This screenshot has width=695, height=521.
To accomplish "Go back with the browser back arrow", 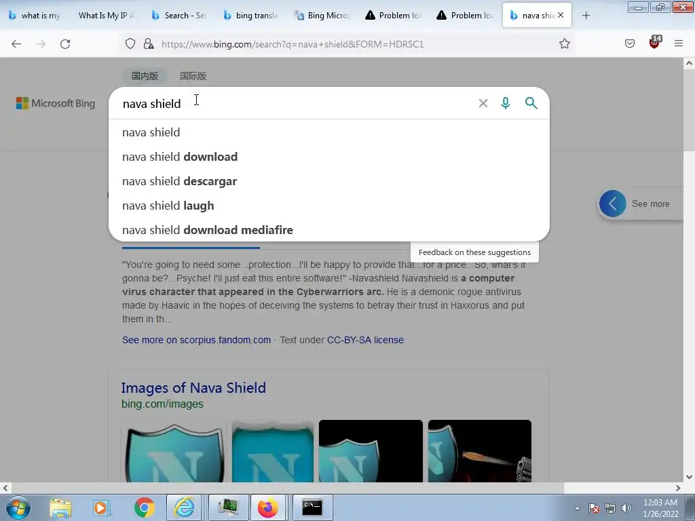I will pyautogui.click(x=16, y=44).
